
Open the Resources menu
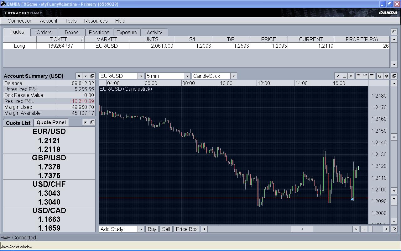(x=96, y=21)
